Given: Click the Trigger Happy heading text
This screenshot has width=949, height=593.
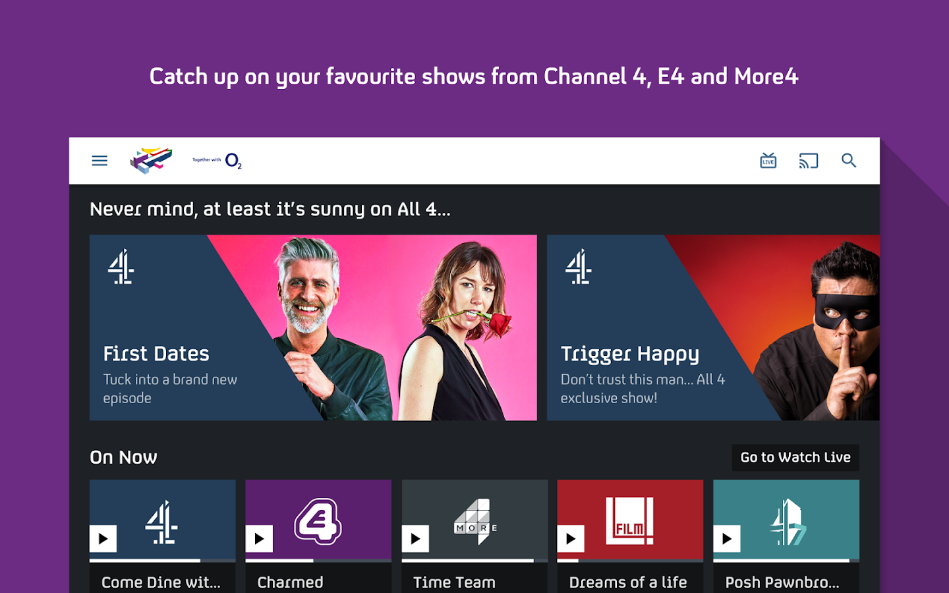Looking at the screenshot, I should pyautogui.click(x=630, y=354).
